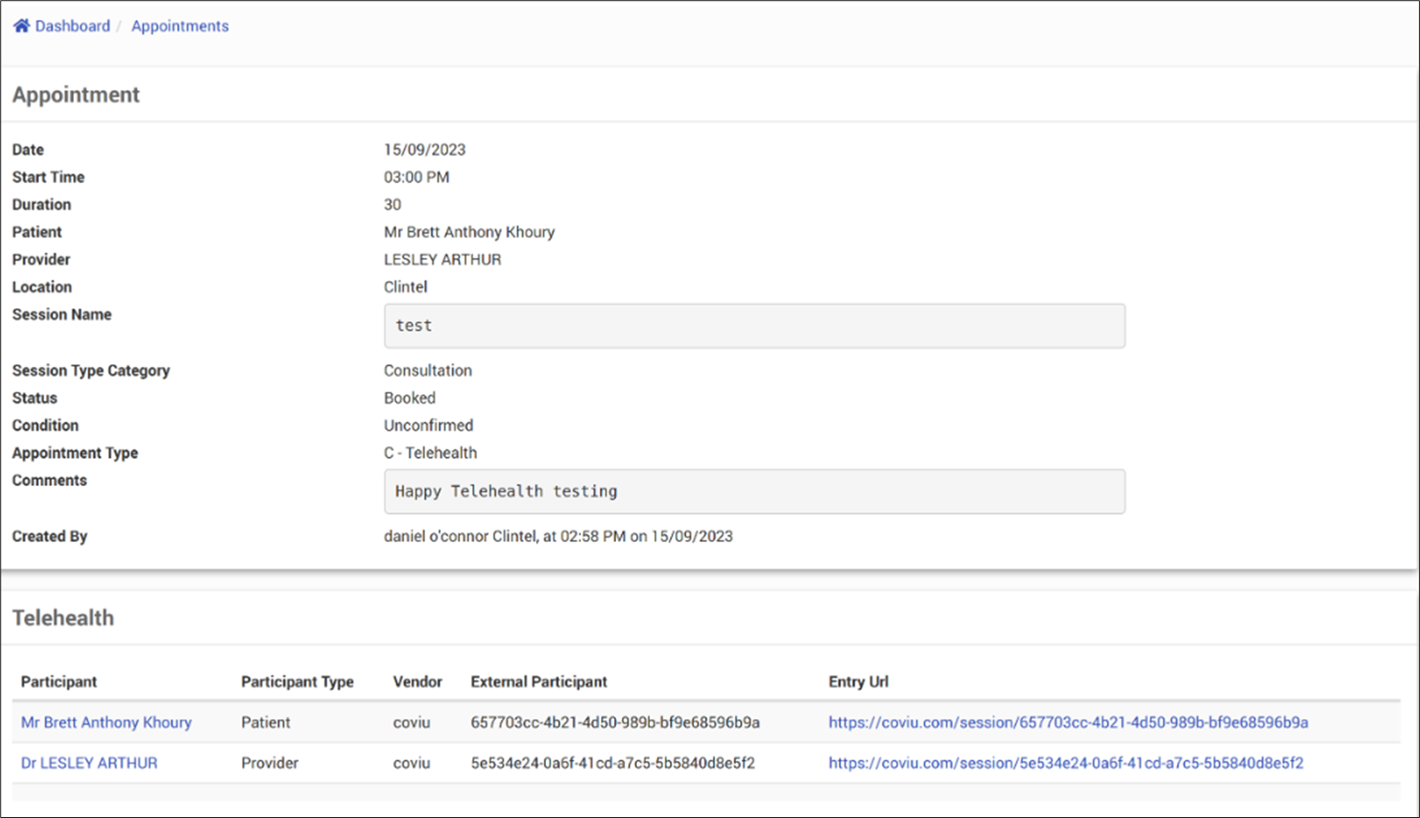This screenshot has height=818, width=1420.
Task: Go to the Appointments breadcrumb link
Action: click(180, 26)
